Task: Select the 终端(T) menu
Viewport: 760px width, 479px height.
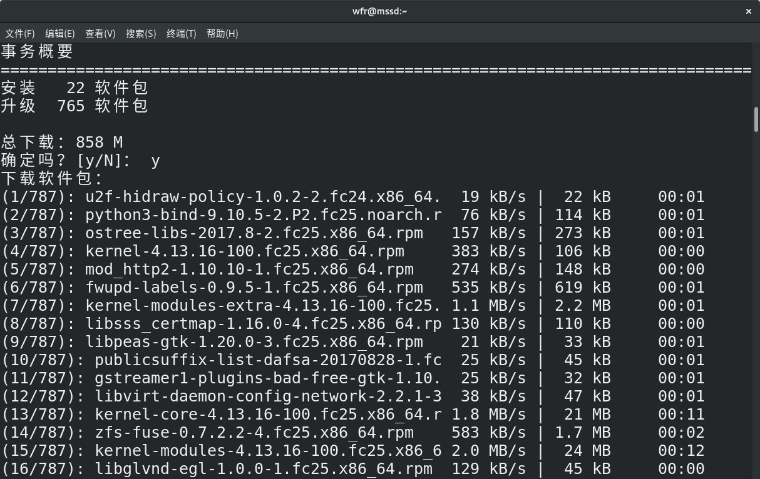Action: (182, 34)
